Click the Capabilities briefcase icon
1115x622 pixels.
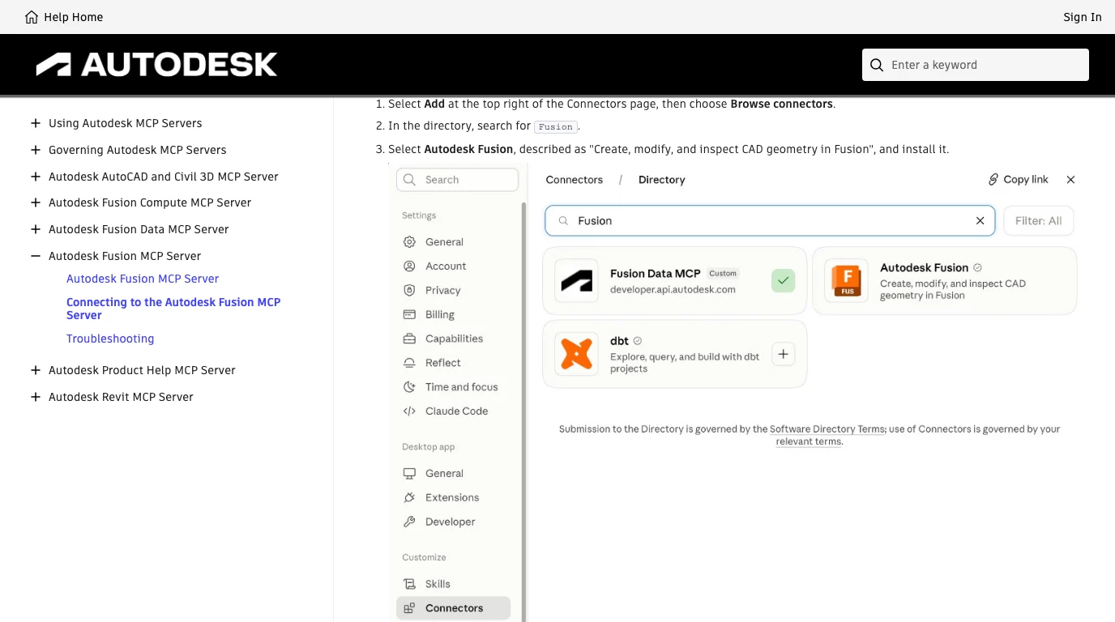409,339
